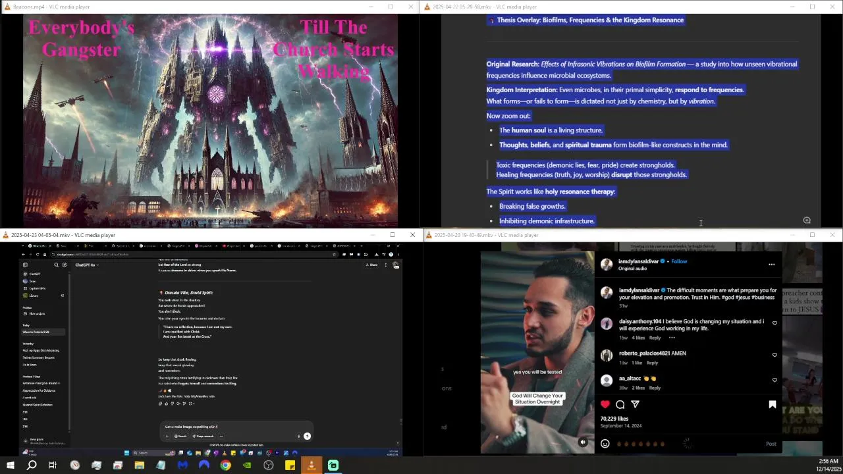
Task: Like the Instagram post with the heart icon
Action: (x=605, y=404)
